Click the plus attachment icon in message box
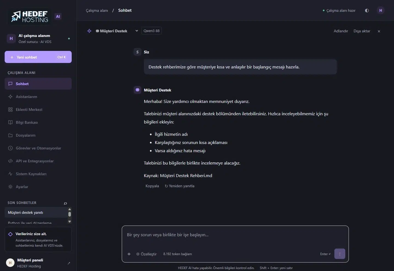Image resolution: width=394 pixels, height=271 pixels. point(129,254)
